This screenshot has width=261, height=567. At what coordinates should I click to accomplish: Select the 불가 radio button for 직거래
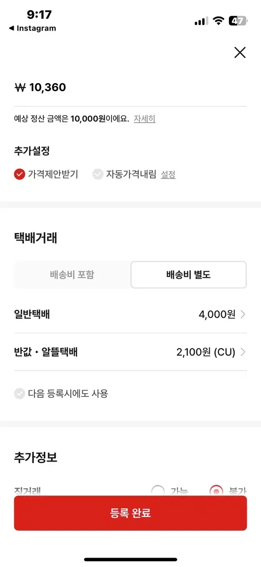216,491
